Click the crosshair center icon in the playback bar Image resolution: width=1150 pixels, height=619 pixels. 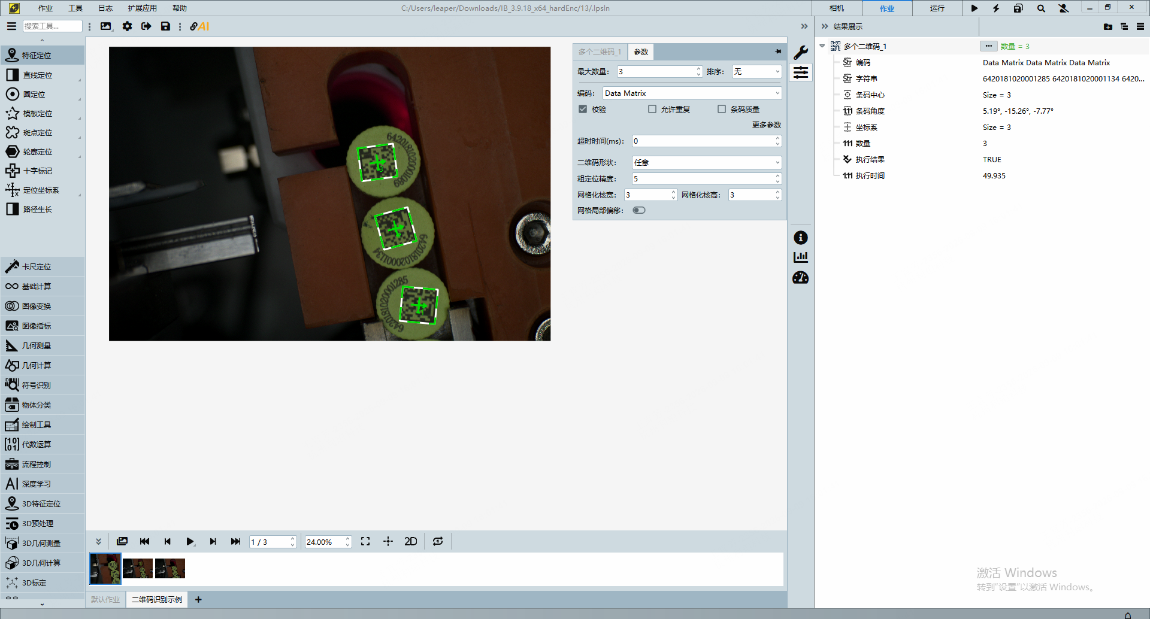[388, 541]
